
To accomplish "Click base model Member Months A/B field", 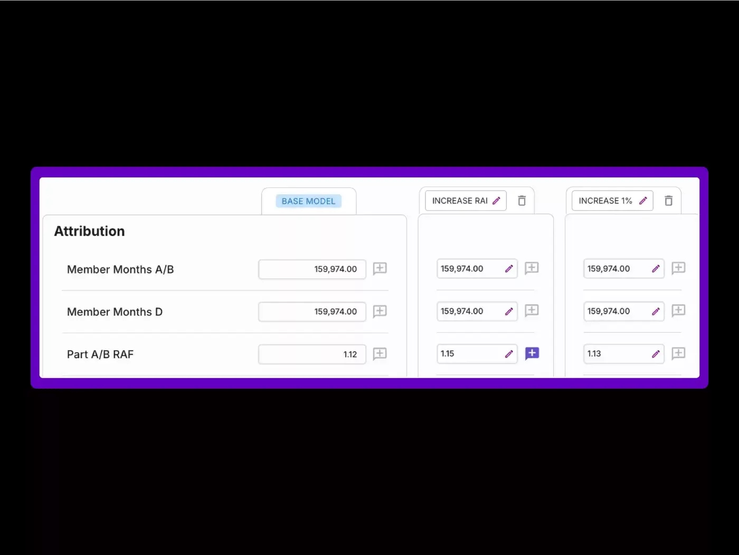I will pyautogui.click(x=312, y=269).
